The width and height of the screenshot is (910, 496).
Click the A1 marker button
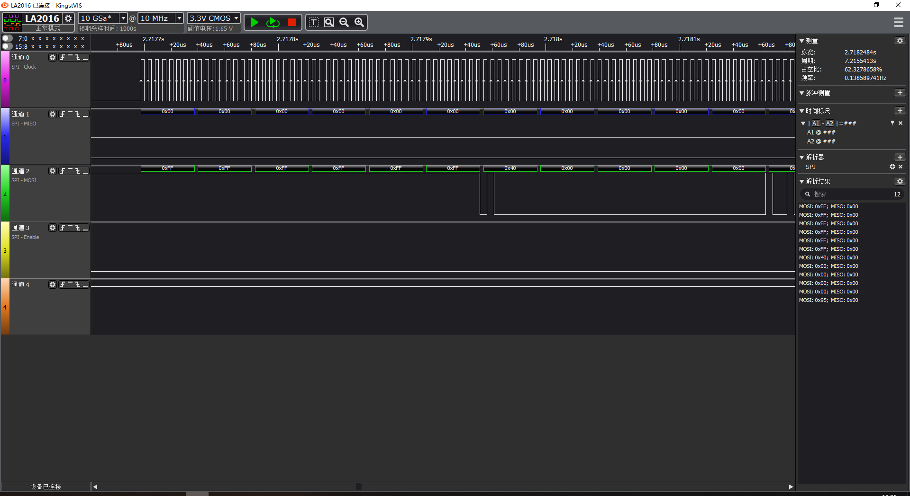point(816,123)
